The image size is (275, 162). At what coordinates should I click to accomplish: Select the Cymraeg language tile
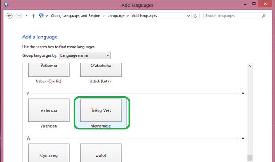(x=49, y=153)
